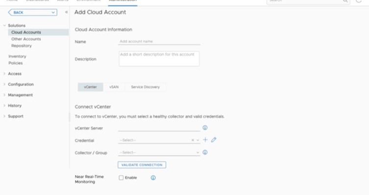Open the BACK button dropdown arrow
This screenshot has width=369, height=195.
(53, 12)
